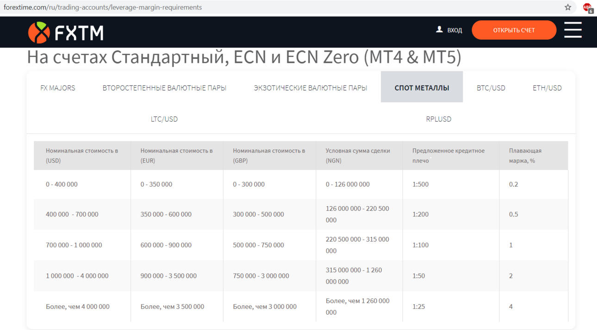
Task: Click the Номинальная стоимость в (GBP) header
Action: click(x=269, y=156)
